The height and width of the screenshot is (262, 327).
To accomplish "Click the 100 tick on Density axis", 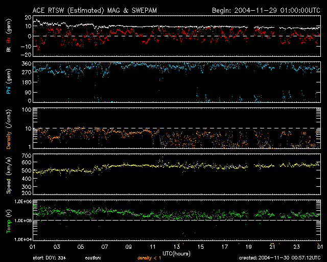I will pos(26,110).
